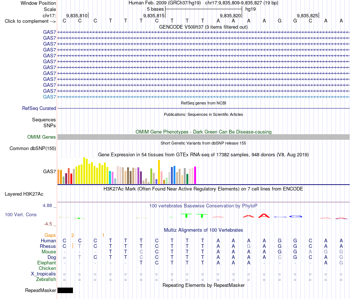Click the X_tropicalis species label

click(43, 274)
